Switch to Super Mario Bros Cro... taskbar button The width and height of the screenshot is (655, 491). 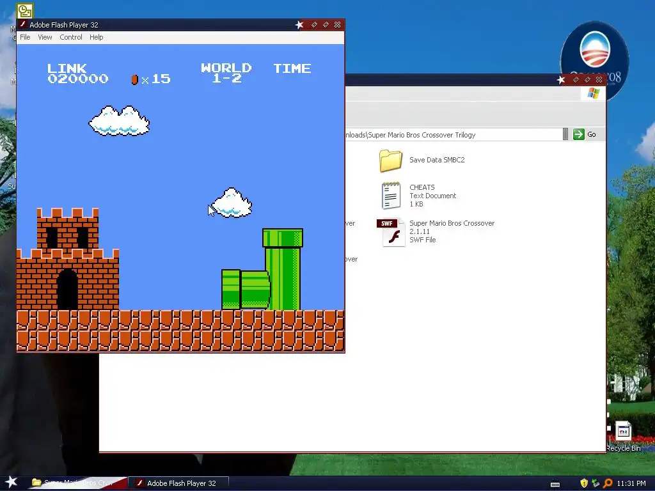tap(78, 483)
